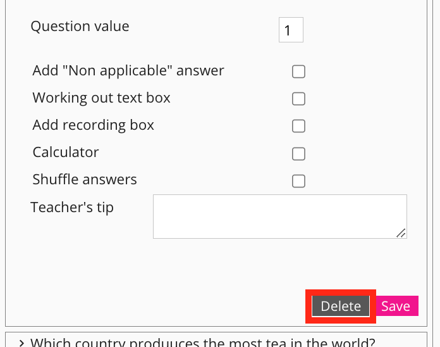
Task: Check the Shuffle answers option
Action: click(x=298, y=181)
